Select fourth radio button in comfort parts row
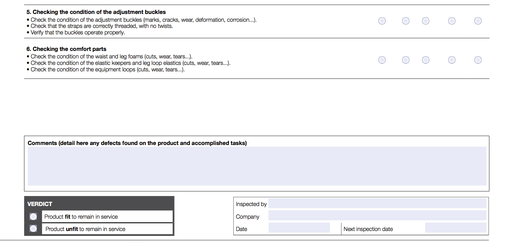Image resolution: width=513 pixels, height=243 pixels. point(451,60)
